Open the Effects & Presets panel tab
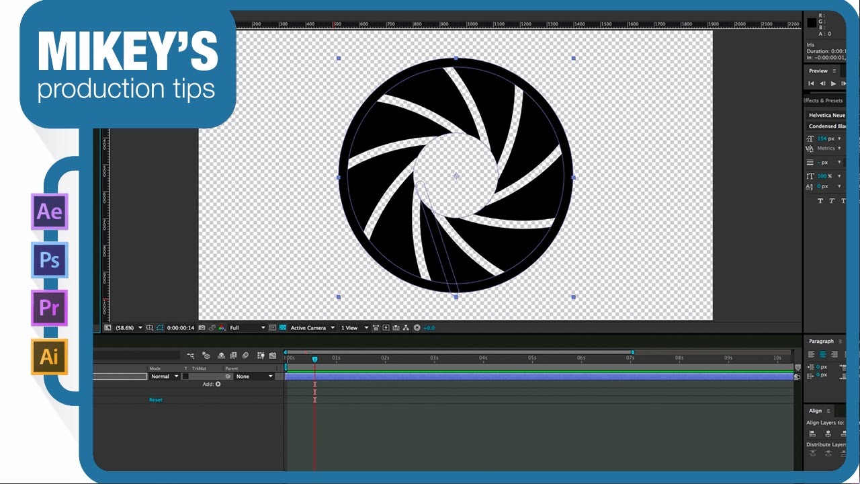Image resolution: width=860 pixels, height=484 pixels. [823, 101]
